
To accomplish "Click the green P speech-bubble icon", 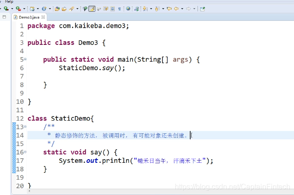I will [x=85, y=9].
